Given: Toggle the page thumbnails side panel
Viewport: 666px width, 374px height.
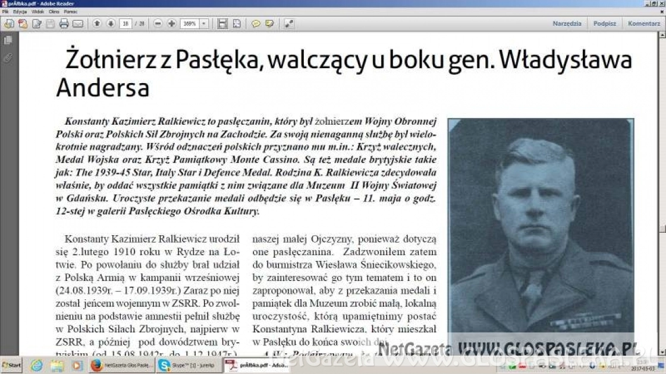Looking at the screenshot, I should 8,40.
